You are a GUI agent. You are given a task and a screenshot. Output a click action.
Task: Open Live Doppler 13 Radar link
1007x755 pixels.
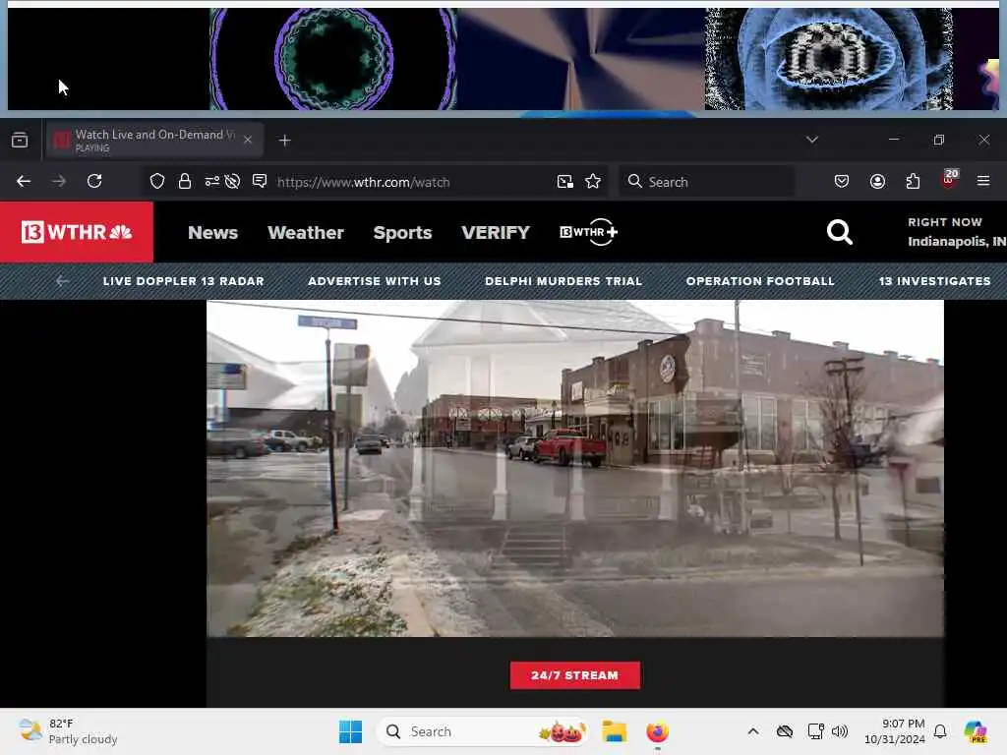pyautogui.click(x=184, y=281)
